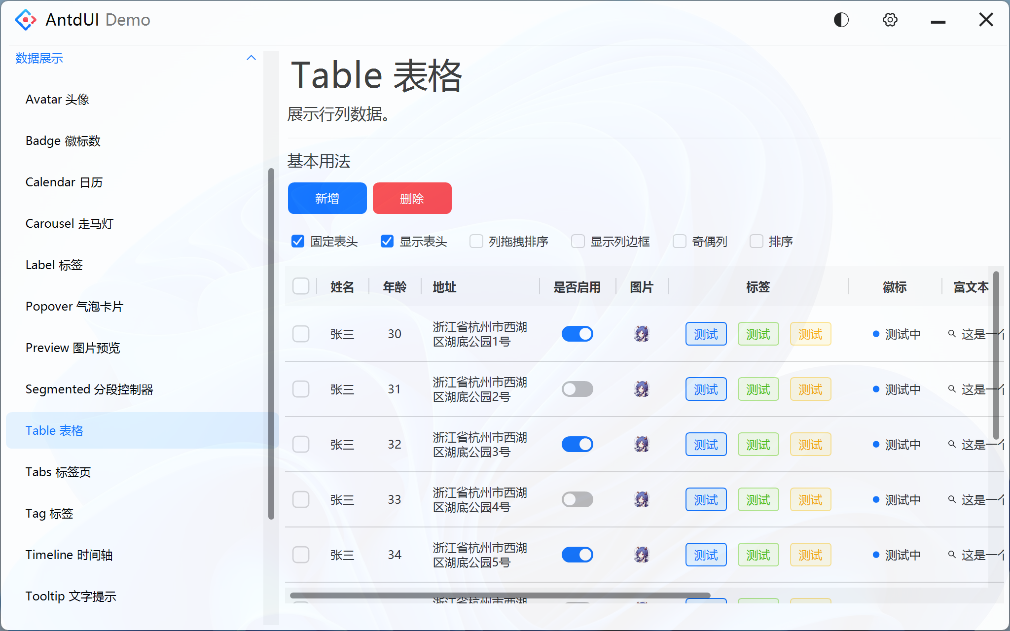The height and width of the screenshot is (631, 1010).
Task: Turn off the 是否启用 switch in the first row
Action: click(577, 334)
